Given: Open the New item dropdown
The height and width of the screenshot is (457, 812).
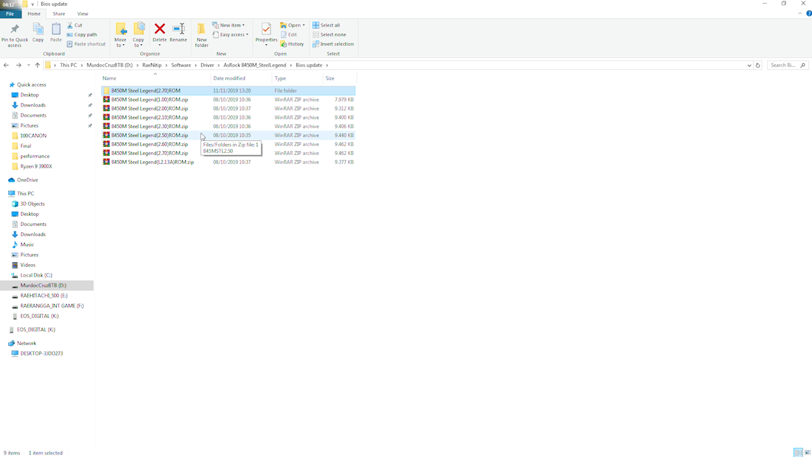Looking at the screenshot, I should pyautogui.click(x=228, y=25).
